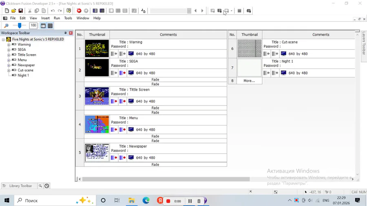Copy with the duplicate pages icon

coord(37,11)
